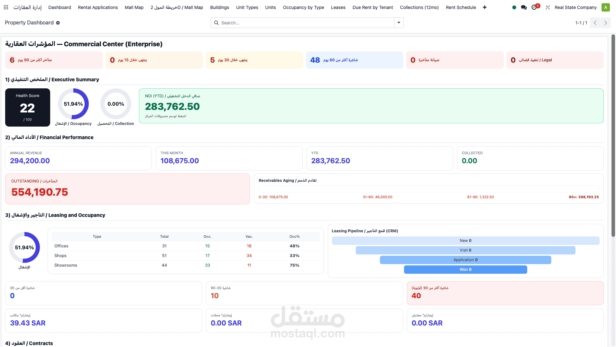Open the chat conversations icon

524,7
